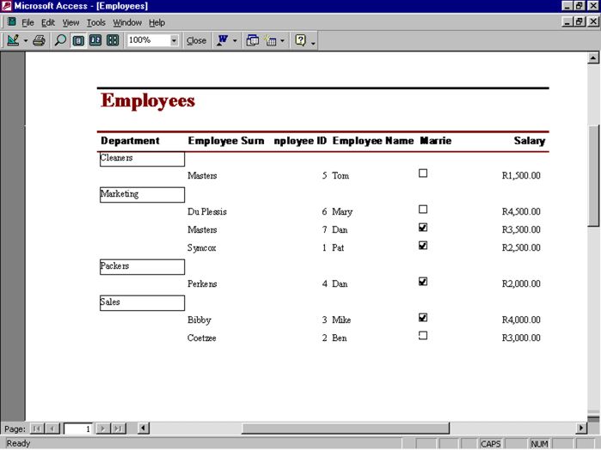Click surname Du Plessis
This screenshot has height=450, width=601.
click(207, 211)
